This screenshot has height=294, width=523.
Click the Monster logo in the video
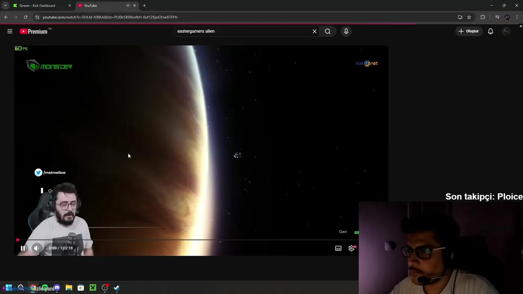pos(49,65)
